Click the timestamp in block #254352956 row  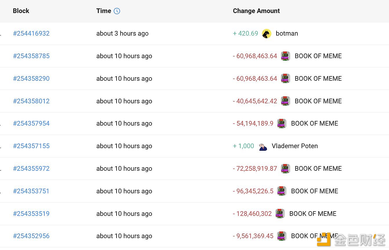tap(124, 236)
